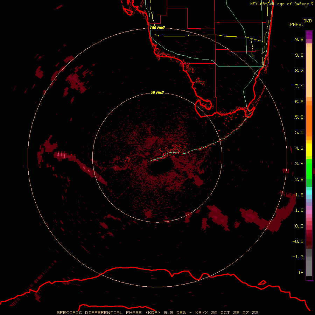The height and width of the screenshot is (315, 315).
Task: Click the 4.2 scale value
Action: (299, 148)
